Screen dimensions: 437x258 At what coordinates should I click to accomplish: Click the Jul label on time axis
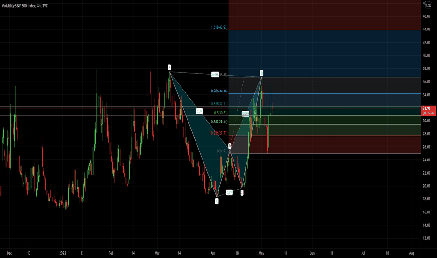click(x=363, y=253)
